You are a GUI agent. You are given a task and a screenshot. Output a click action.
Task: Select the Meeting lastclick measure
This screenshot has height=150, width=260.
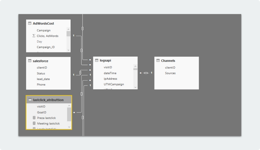coord(48,124)
